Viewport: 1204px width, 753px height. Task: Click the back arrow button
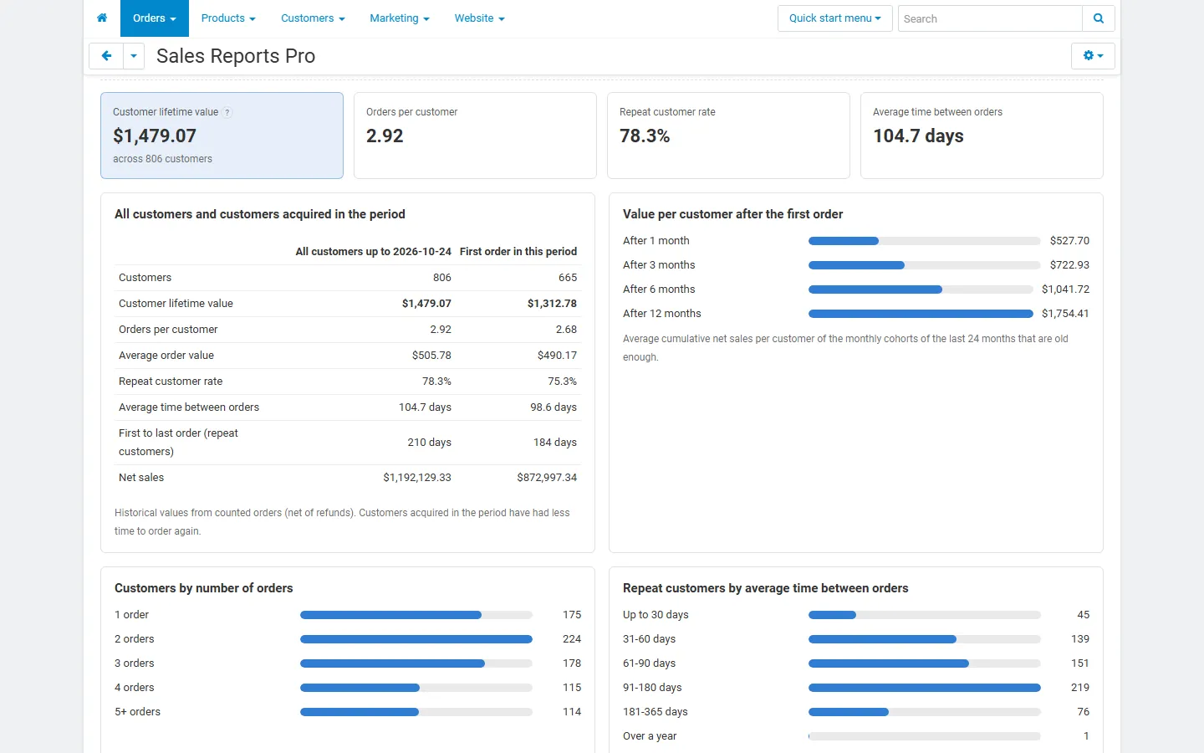(x=106, y=56)
